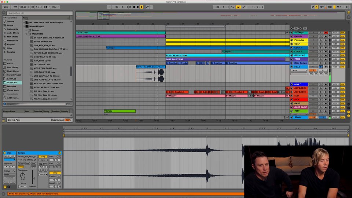Expand the Samples subfolder
The width and height of the screenshot is (352, 198).
pyautogui.click(x=26, y=30)
